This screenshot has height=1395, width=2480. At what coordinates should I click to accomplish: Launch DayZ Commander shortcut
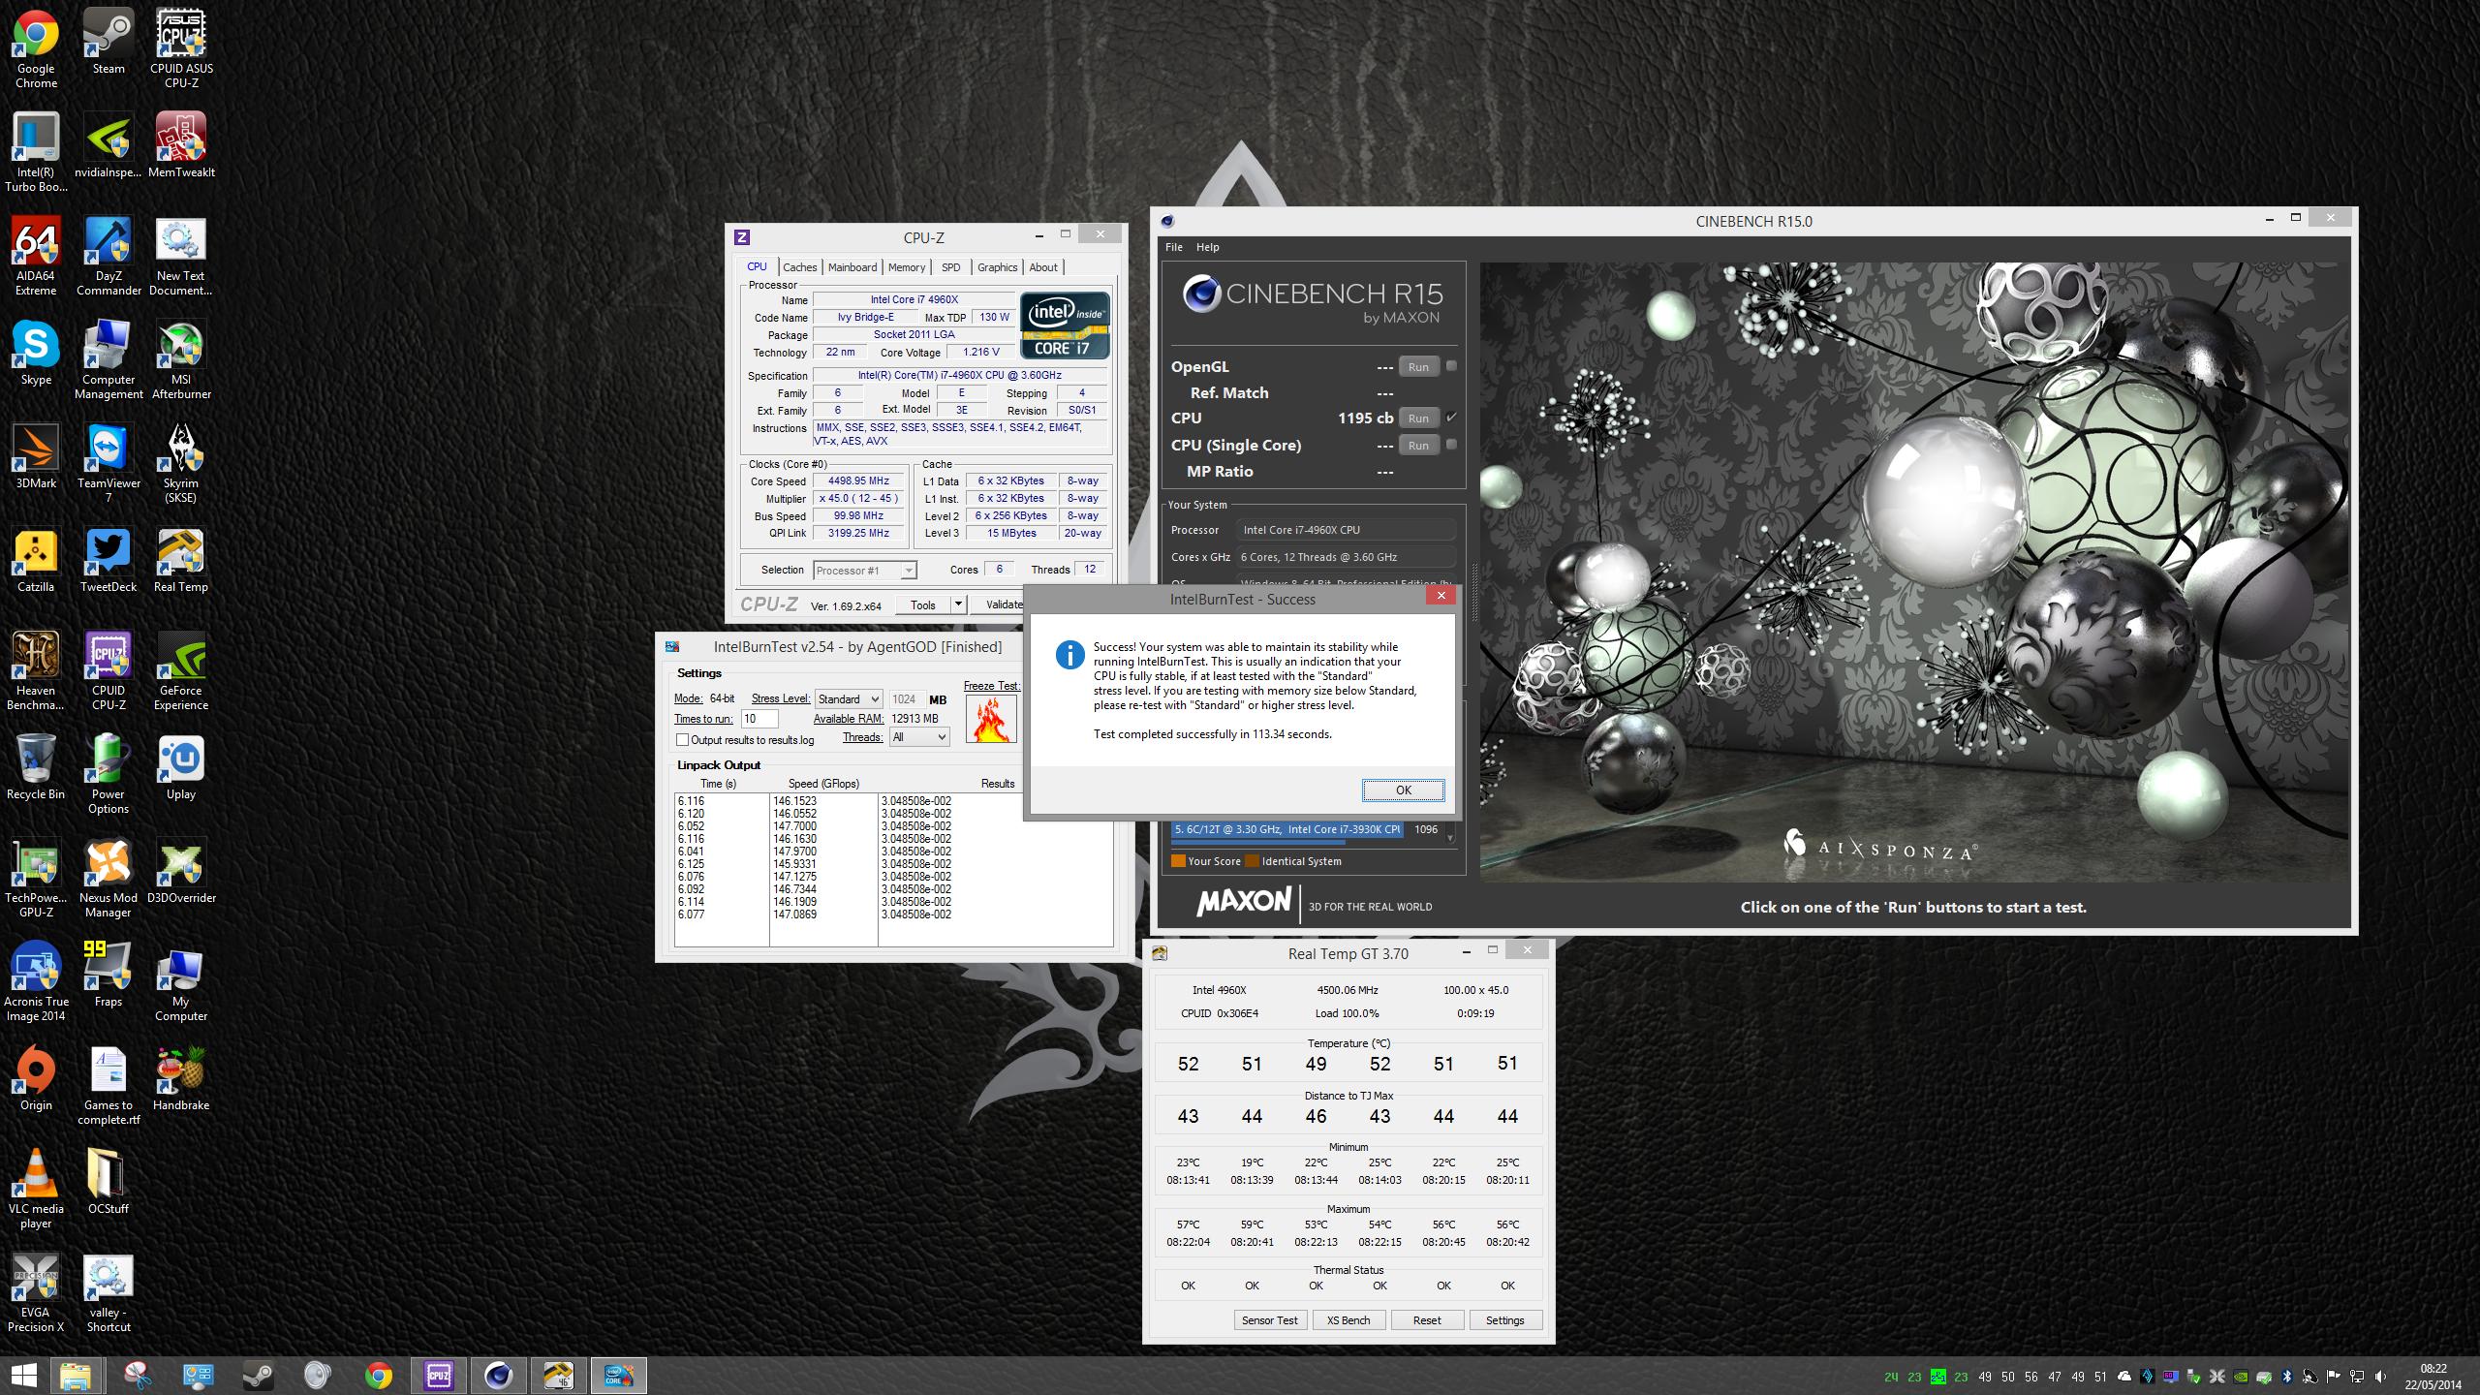108,257
